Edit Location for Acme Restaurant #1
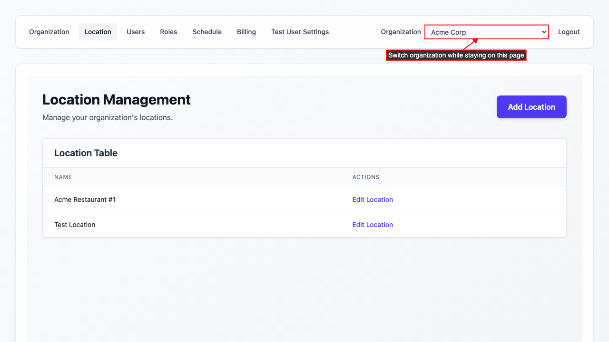Viewport: 609px width, 342px height. pos(373,199)
